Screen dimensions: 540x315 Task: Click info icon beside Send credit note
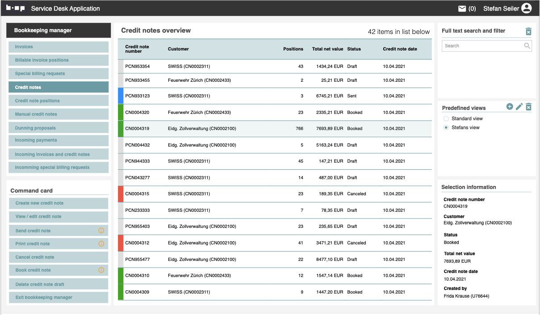pyautogui.click(x=101, y=231)
